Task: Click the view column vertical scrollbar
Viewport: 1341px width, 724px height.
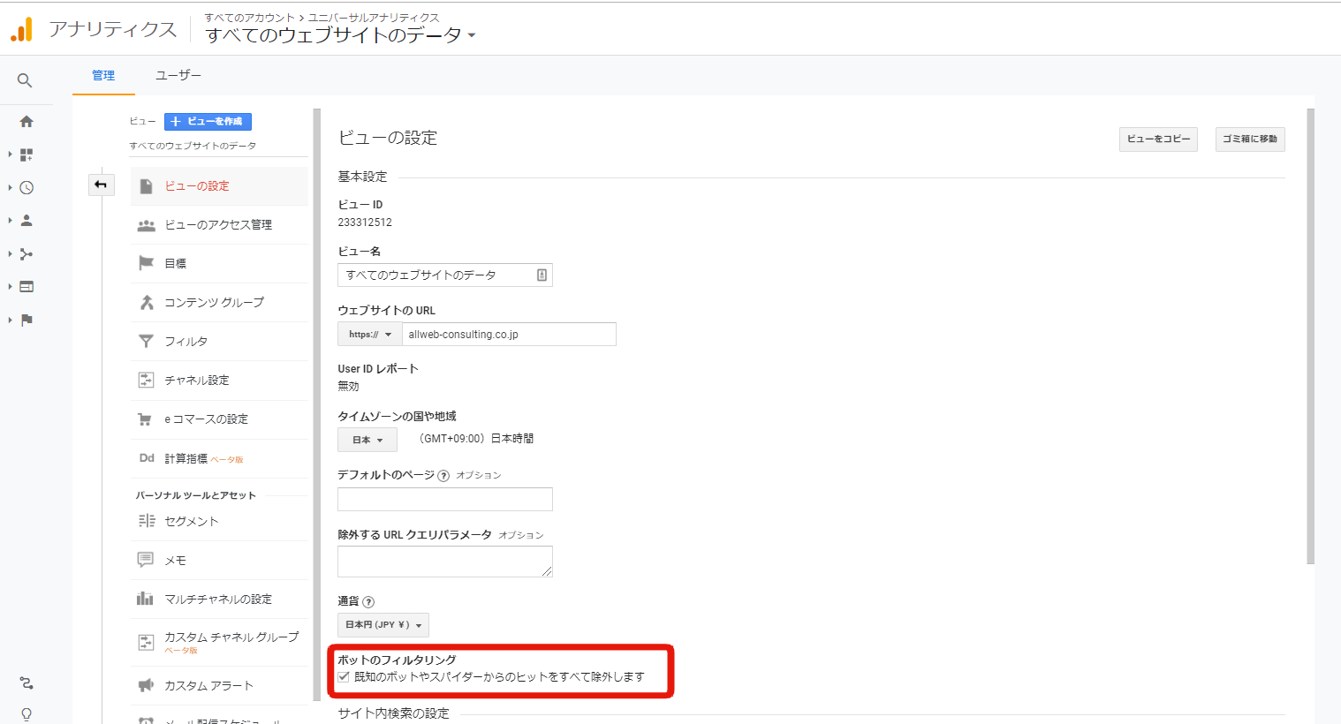Action: (316, 404)
